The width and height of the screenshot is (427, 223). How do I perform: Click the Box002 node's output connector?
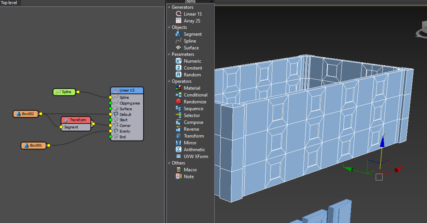click(41, 114)
